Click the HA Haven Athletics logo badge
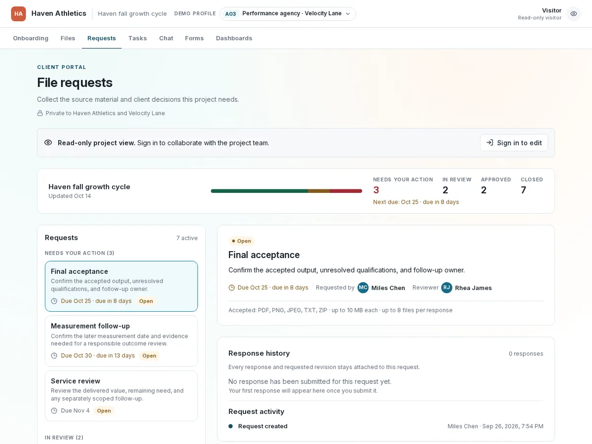This screenshot has height=444, width=592. tap(18, 14)
